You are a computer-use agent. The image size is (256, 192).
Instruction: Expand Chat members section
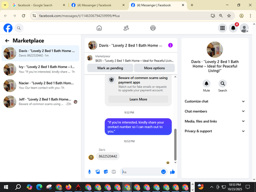(x=215, y=111)
